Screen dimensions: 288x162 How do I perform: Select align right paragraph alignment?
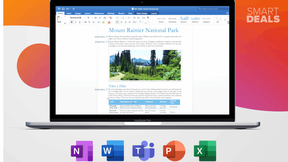tap(125, 22)
